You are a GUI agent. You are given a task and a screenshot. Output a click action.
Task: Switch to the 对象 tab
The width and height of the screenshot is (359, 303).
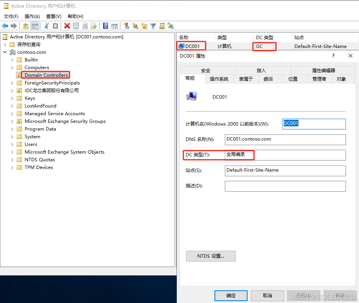click(343, 79)
